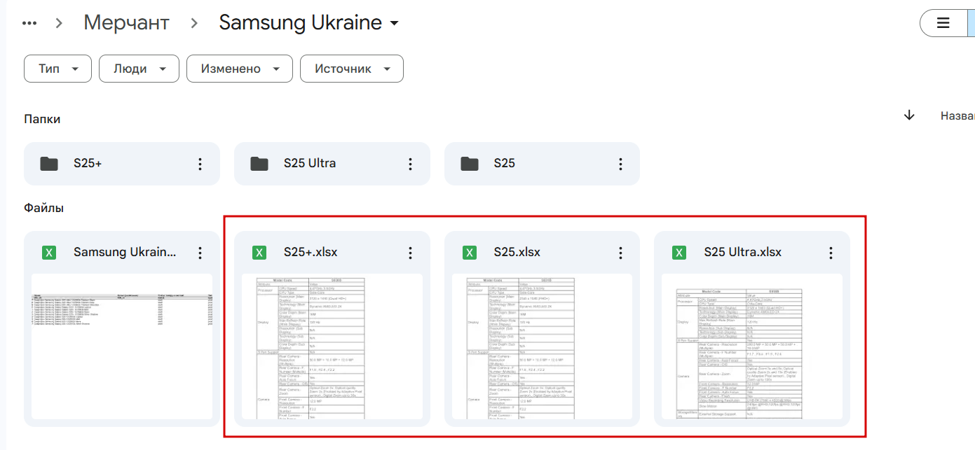This screenshot has height=450, width=975.
Task: Select the S25+ folder icon
Action: click(49, 164)
